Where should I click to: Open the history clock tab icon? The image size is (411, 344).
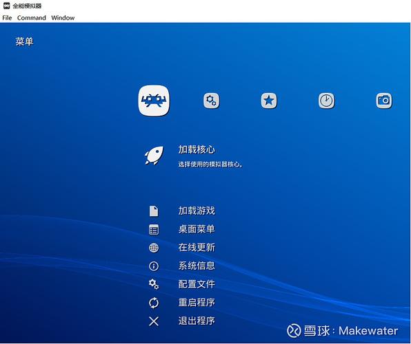[326, 100]
